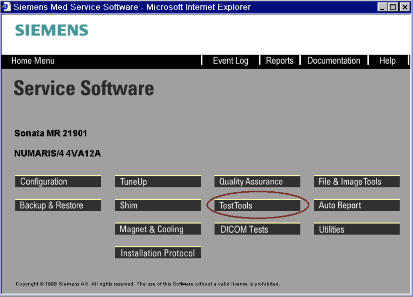Open Quality Assurance

[x=257, y=182]
